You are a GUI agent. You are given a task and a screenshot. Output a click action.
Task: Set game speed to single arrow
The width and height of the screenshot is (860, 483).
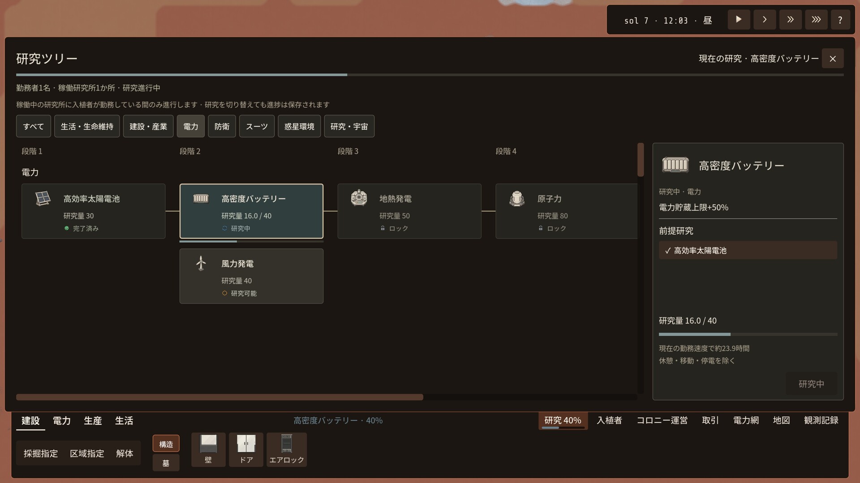(765, 20)
